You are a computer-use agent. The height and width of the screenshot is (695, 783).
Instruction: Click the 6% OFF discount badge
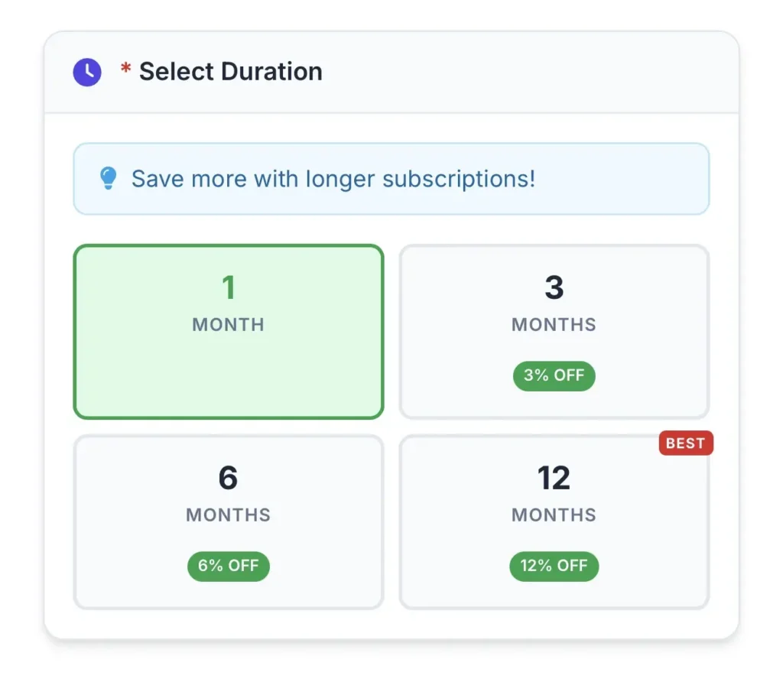pos(228,567)
